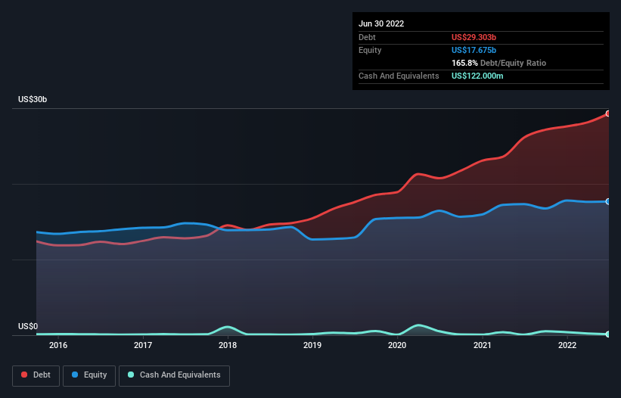Click the Equity label in tooltip
This screenshot has height=398, width=621.
coord(370,50)
